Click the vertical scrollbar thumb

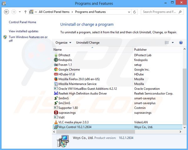point(185,97)
